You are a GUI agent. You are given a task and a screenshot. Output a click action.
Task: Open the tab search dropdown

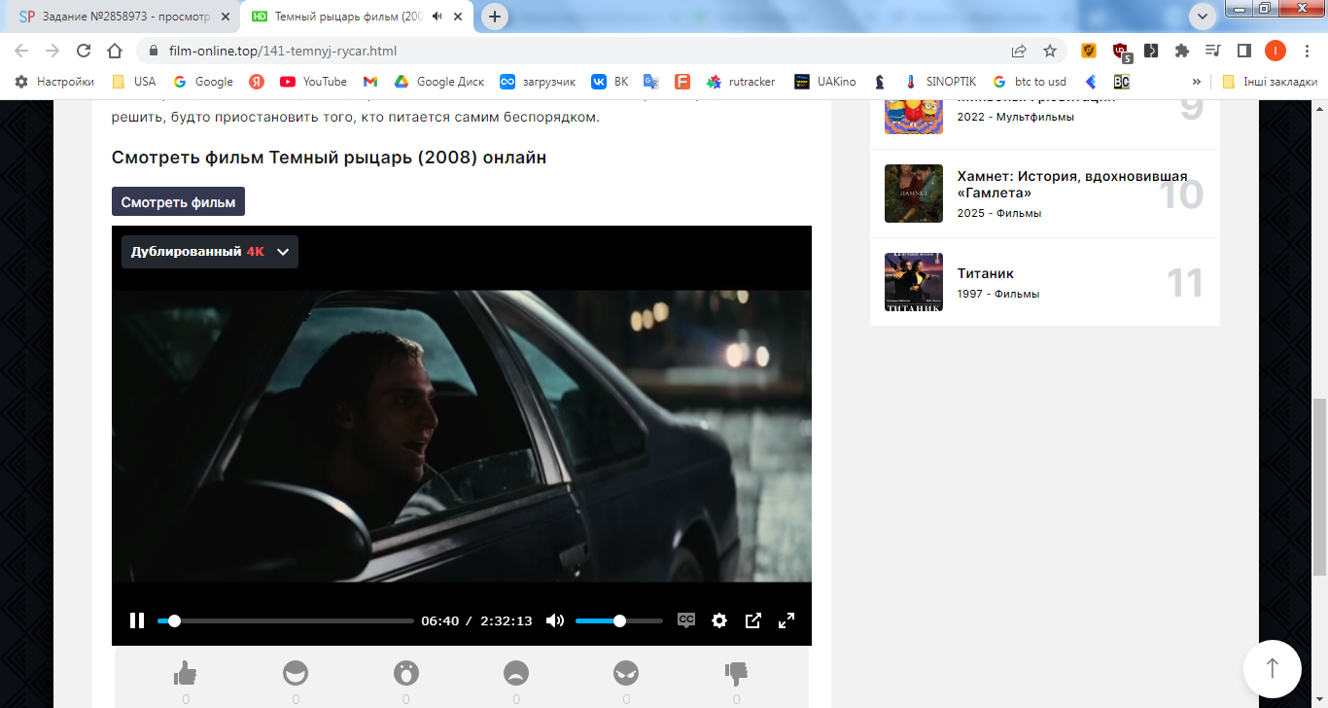click(x=1203, y=17)
